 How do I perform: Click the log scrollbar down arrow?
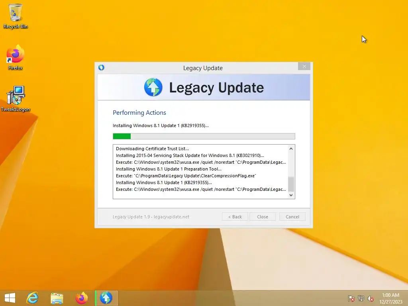291,195
